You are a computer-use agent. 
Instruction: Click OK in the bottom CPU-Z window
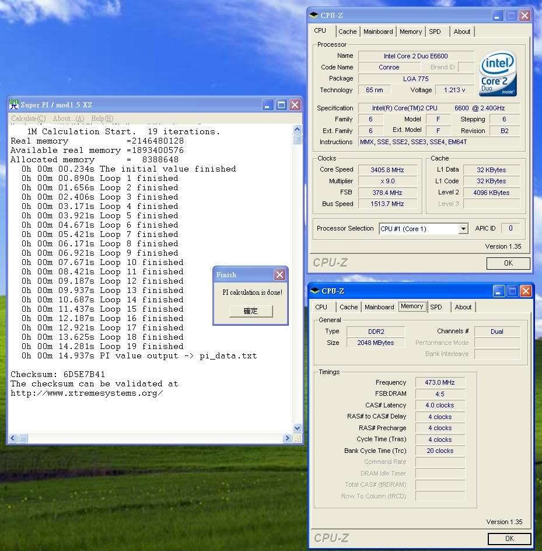click(x=509, y=539)
